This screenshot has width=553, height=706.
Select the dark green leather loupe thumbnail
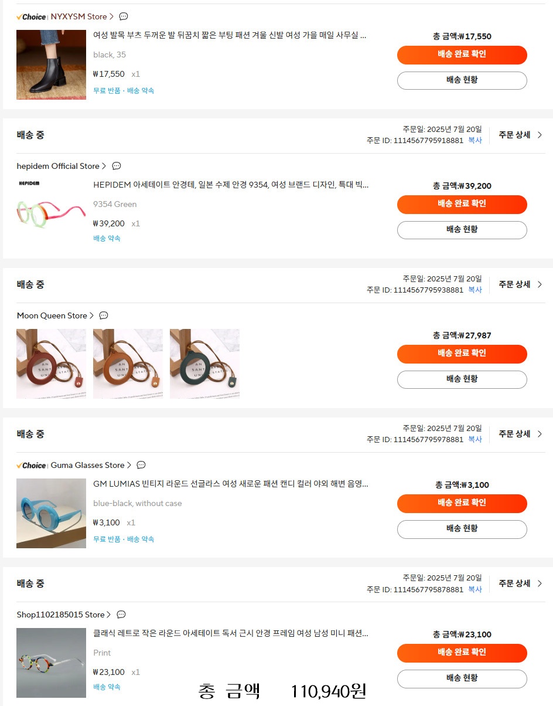(204, 364)
